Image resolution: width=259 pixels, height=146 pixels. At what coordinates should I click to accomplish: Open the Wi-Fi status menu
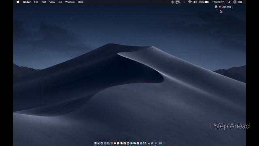point(190,2)
